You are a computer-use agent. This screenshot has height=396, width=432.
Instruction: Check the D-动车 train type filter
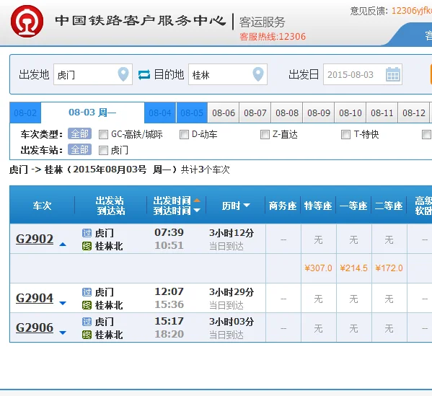click(184, 134)
